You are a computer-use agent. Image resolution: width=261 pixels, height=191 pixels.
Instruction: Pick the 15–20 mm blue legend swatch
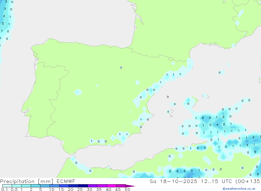pyautogui.click(x=64, y=186)
